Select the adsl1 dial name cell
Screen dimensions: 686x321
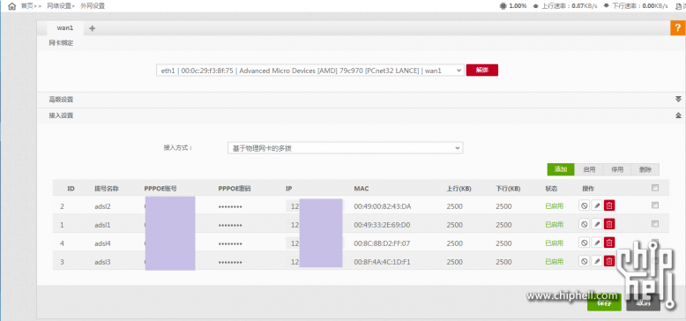102,224
